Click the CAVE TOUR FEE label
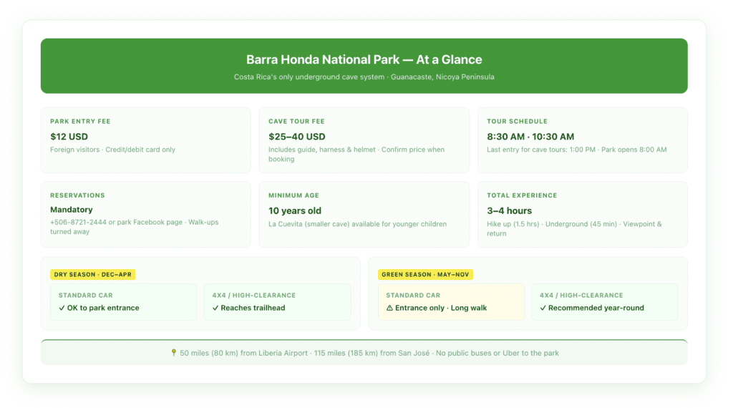The image size is (733, 408). point(296,121)
